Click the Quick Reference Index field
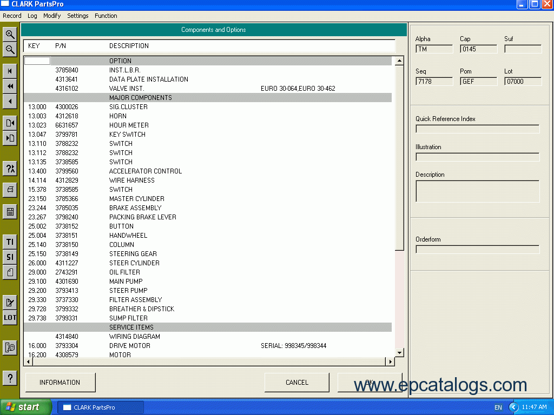The width and height of the screenshot is (554, 415). click(x=478, y=129)
